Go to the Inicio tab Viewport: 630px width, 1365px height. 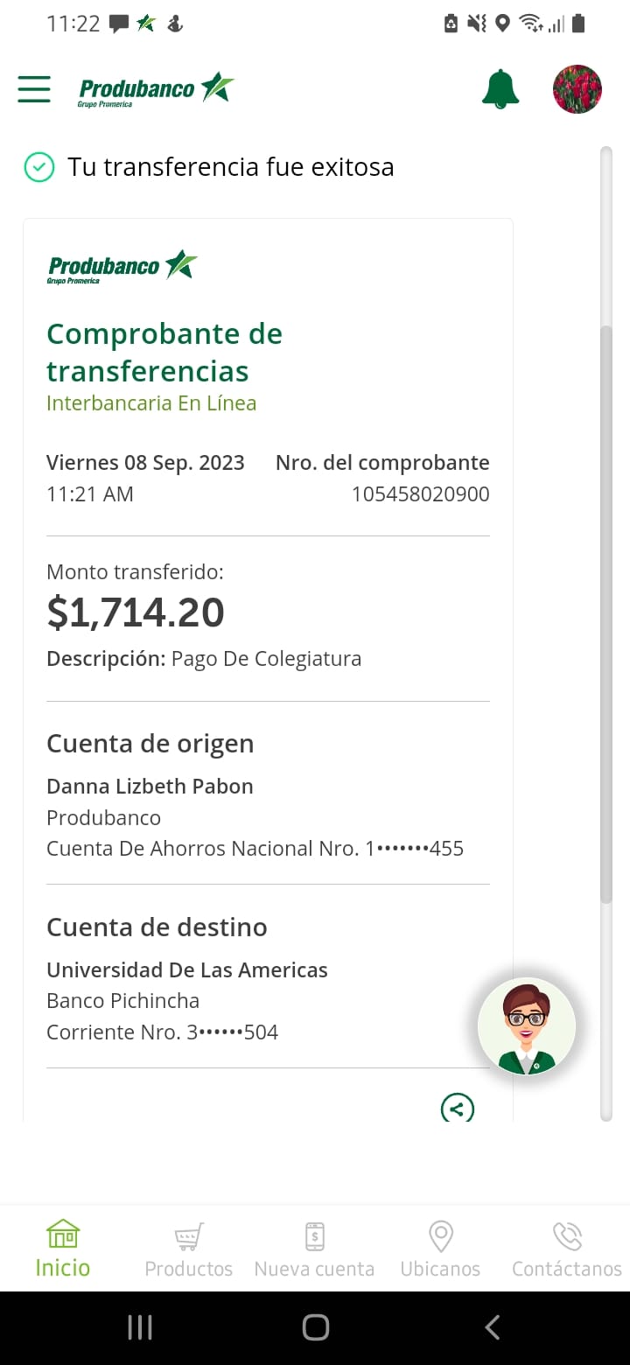click(63, 1249)
